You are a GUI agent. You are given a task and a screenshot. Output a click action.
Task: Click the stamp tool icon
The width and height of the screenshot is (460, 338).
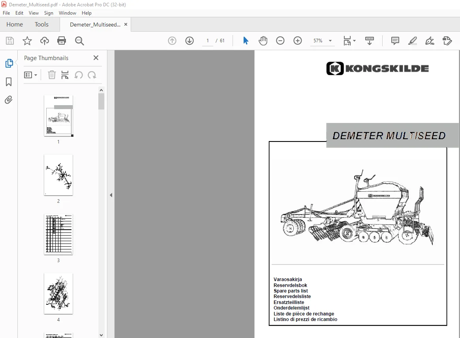447,41
